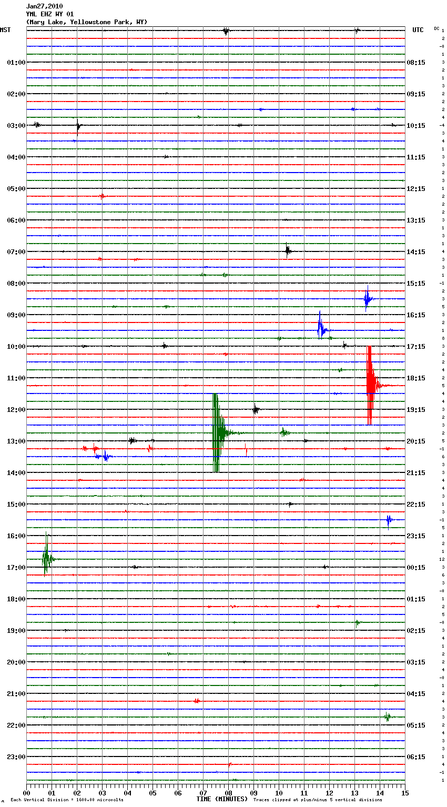Click the 12:15 UTC time label
This screenshot has width=447, height=807.
tap(416, 189)
